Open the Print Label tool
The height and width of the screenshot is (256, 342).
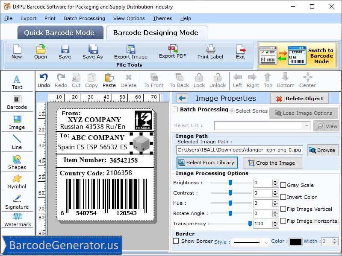209,52
